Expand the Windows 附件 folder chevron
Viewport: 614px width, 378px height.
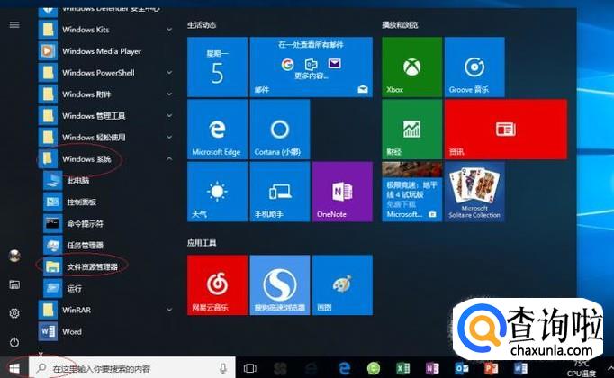169,94
